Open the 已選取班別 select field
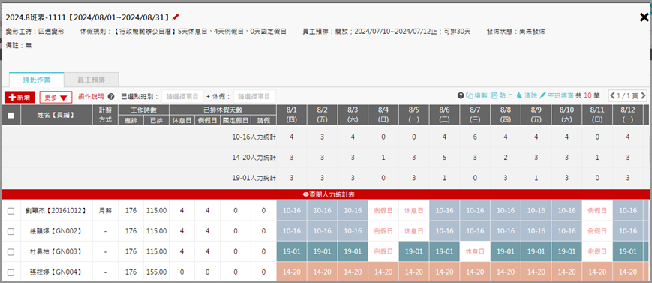This screenshot has width=652, height=283. [x=182, y=97]
